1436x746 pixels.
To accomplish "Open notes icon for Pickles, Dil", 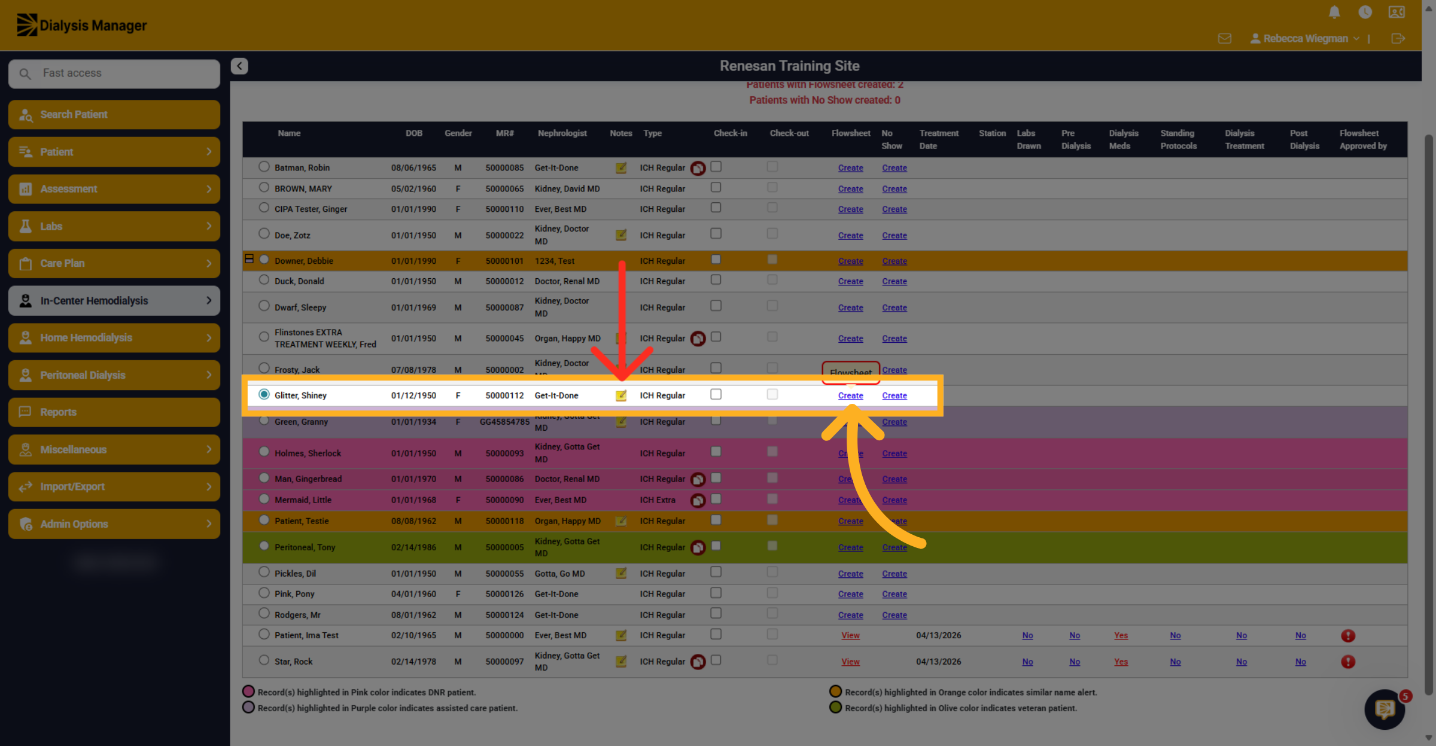I will click(x=621, y=573).
